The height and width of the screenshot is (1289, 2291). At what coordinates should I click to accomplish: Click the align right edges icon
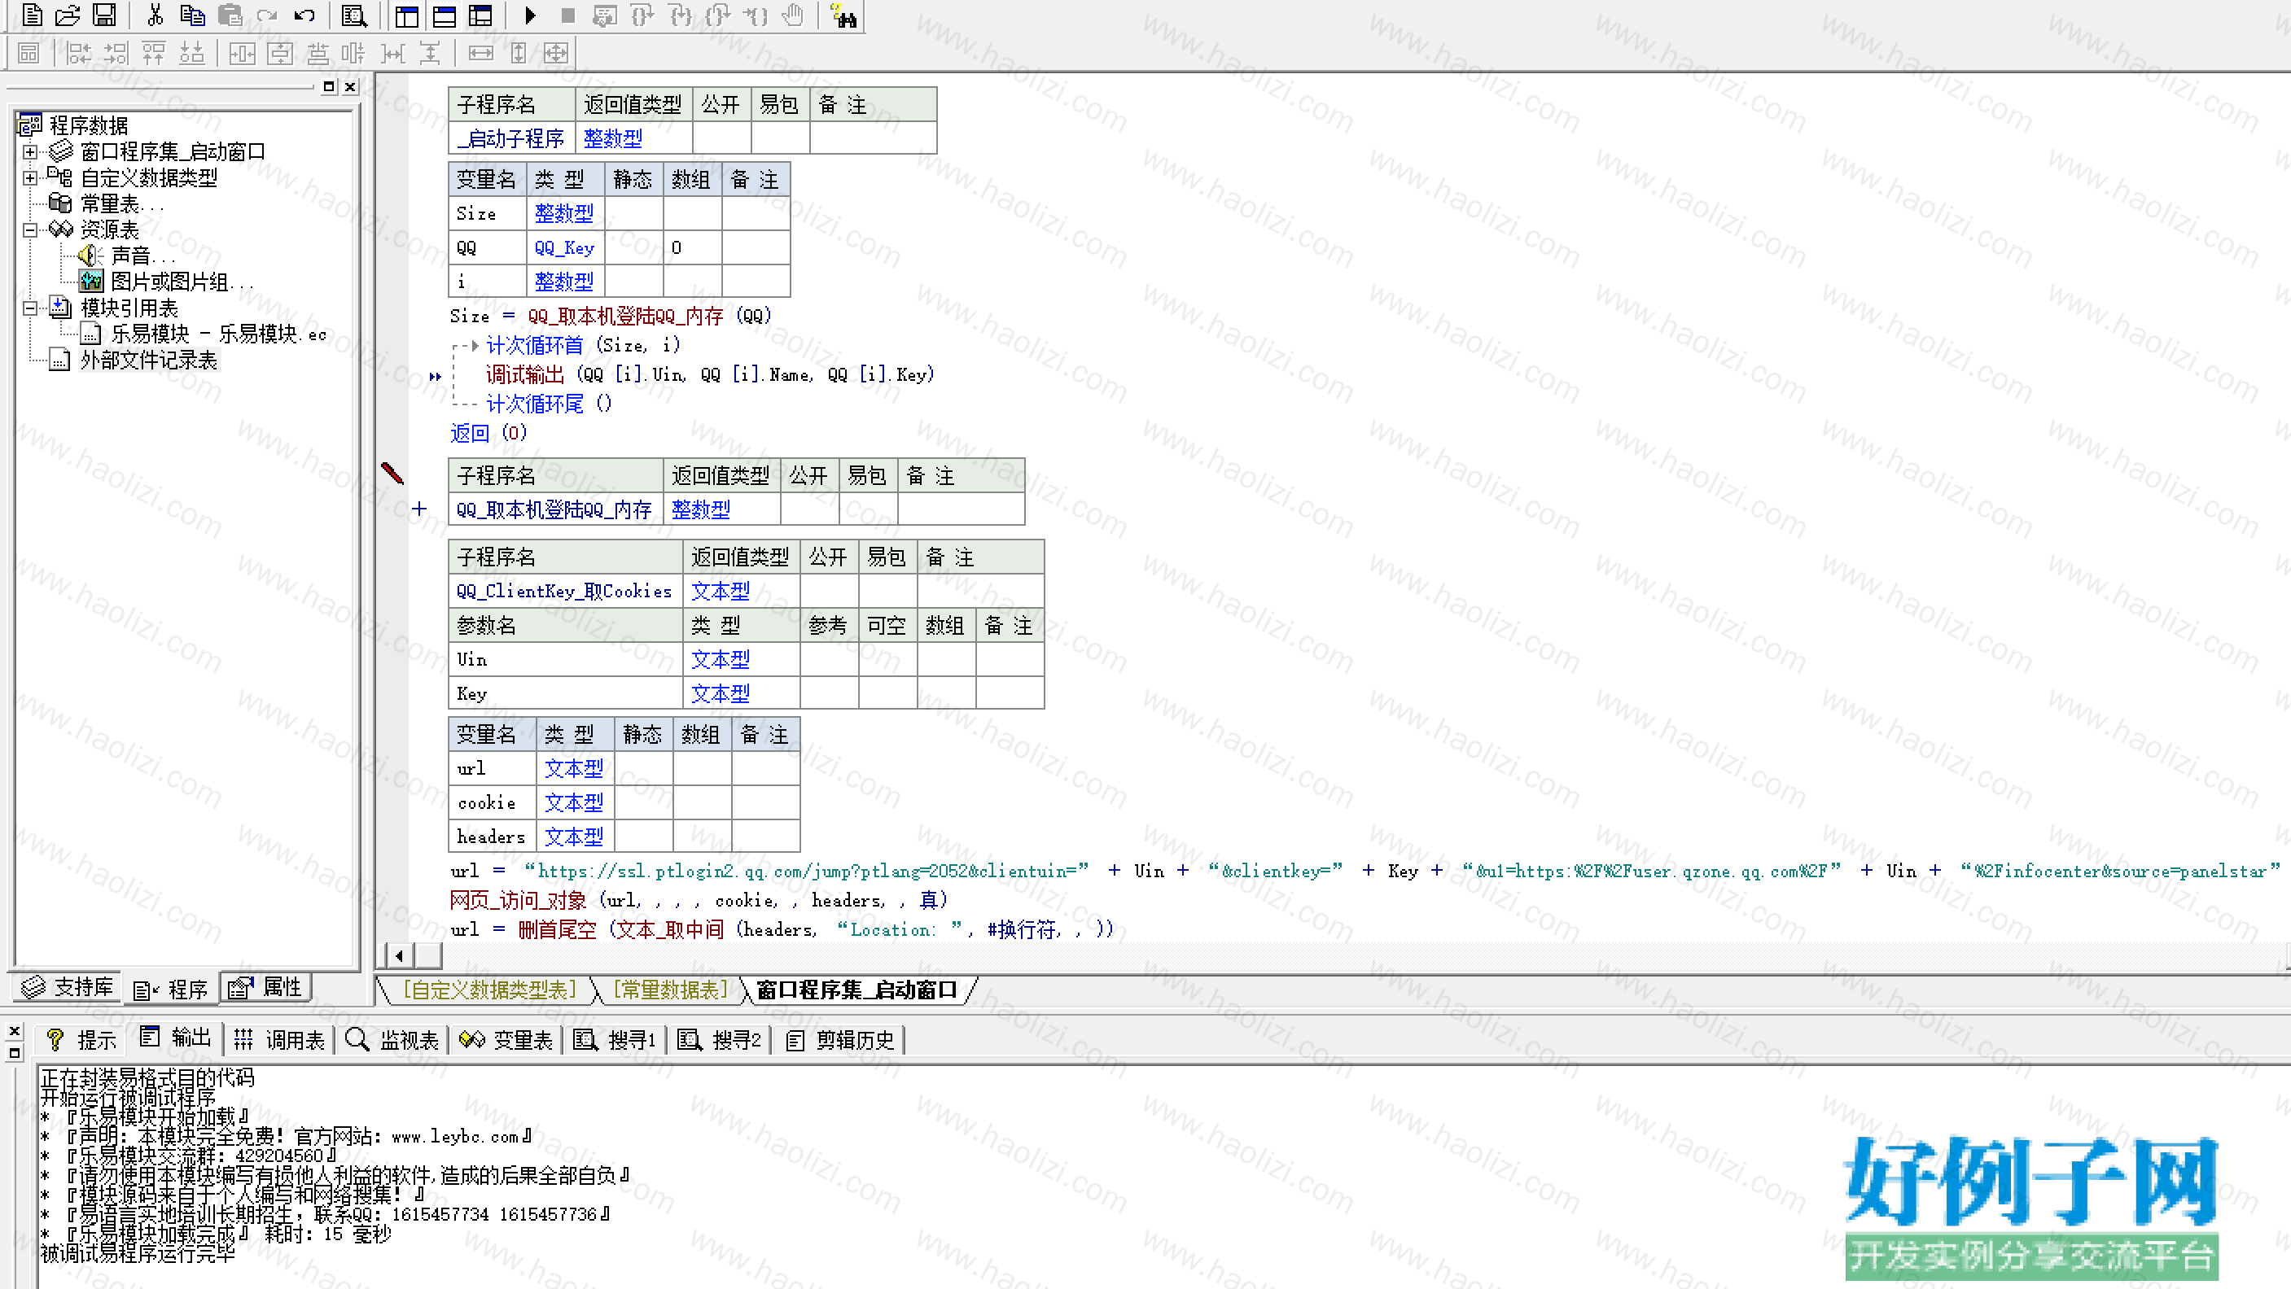[x=116, y=54]
